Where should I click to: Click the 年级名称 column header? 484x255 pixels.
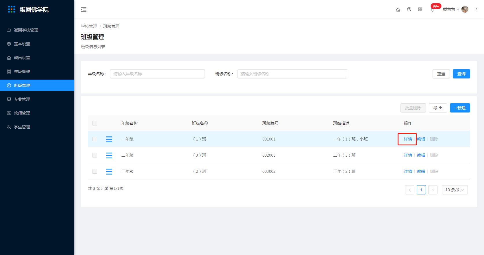pos(129,123)
